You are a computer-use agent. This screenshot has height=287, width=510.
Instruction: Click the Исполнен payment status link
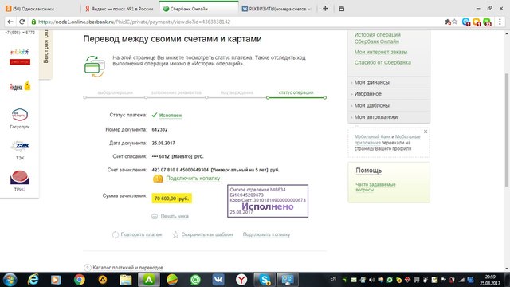[170, 116]
